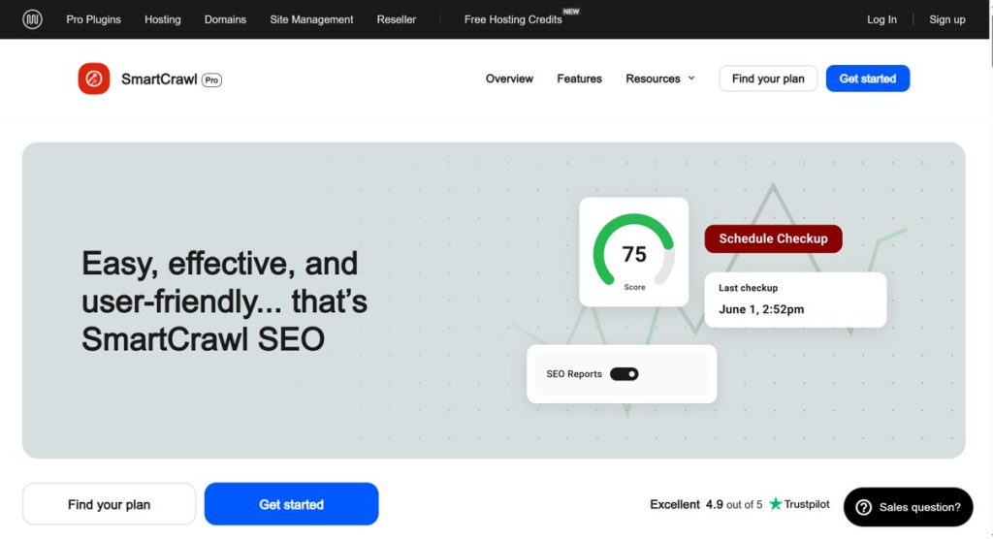Viewport: 993px width, 539px height.
Task: Click the NEW badge above Free Hosting Credits
Action: 571,12
